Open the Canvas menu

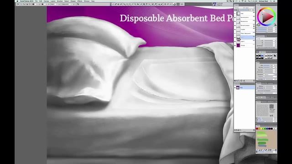(x=46, y=1)
